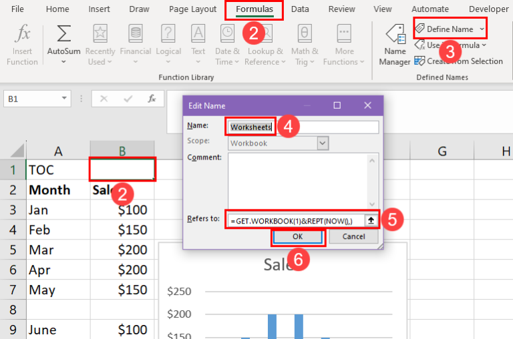Click Create from Selection

[458, 61]
